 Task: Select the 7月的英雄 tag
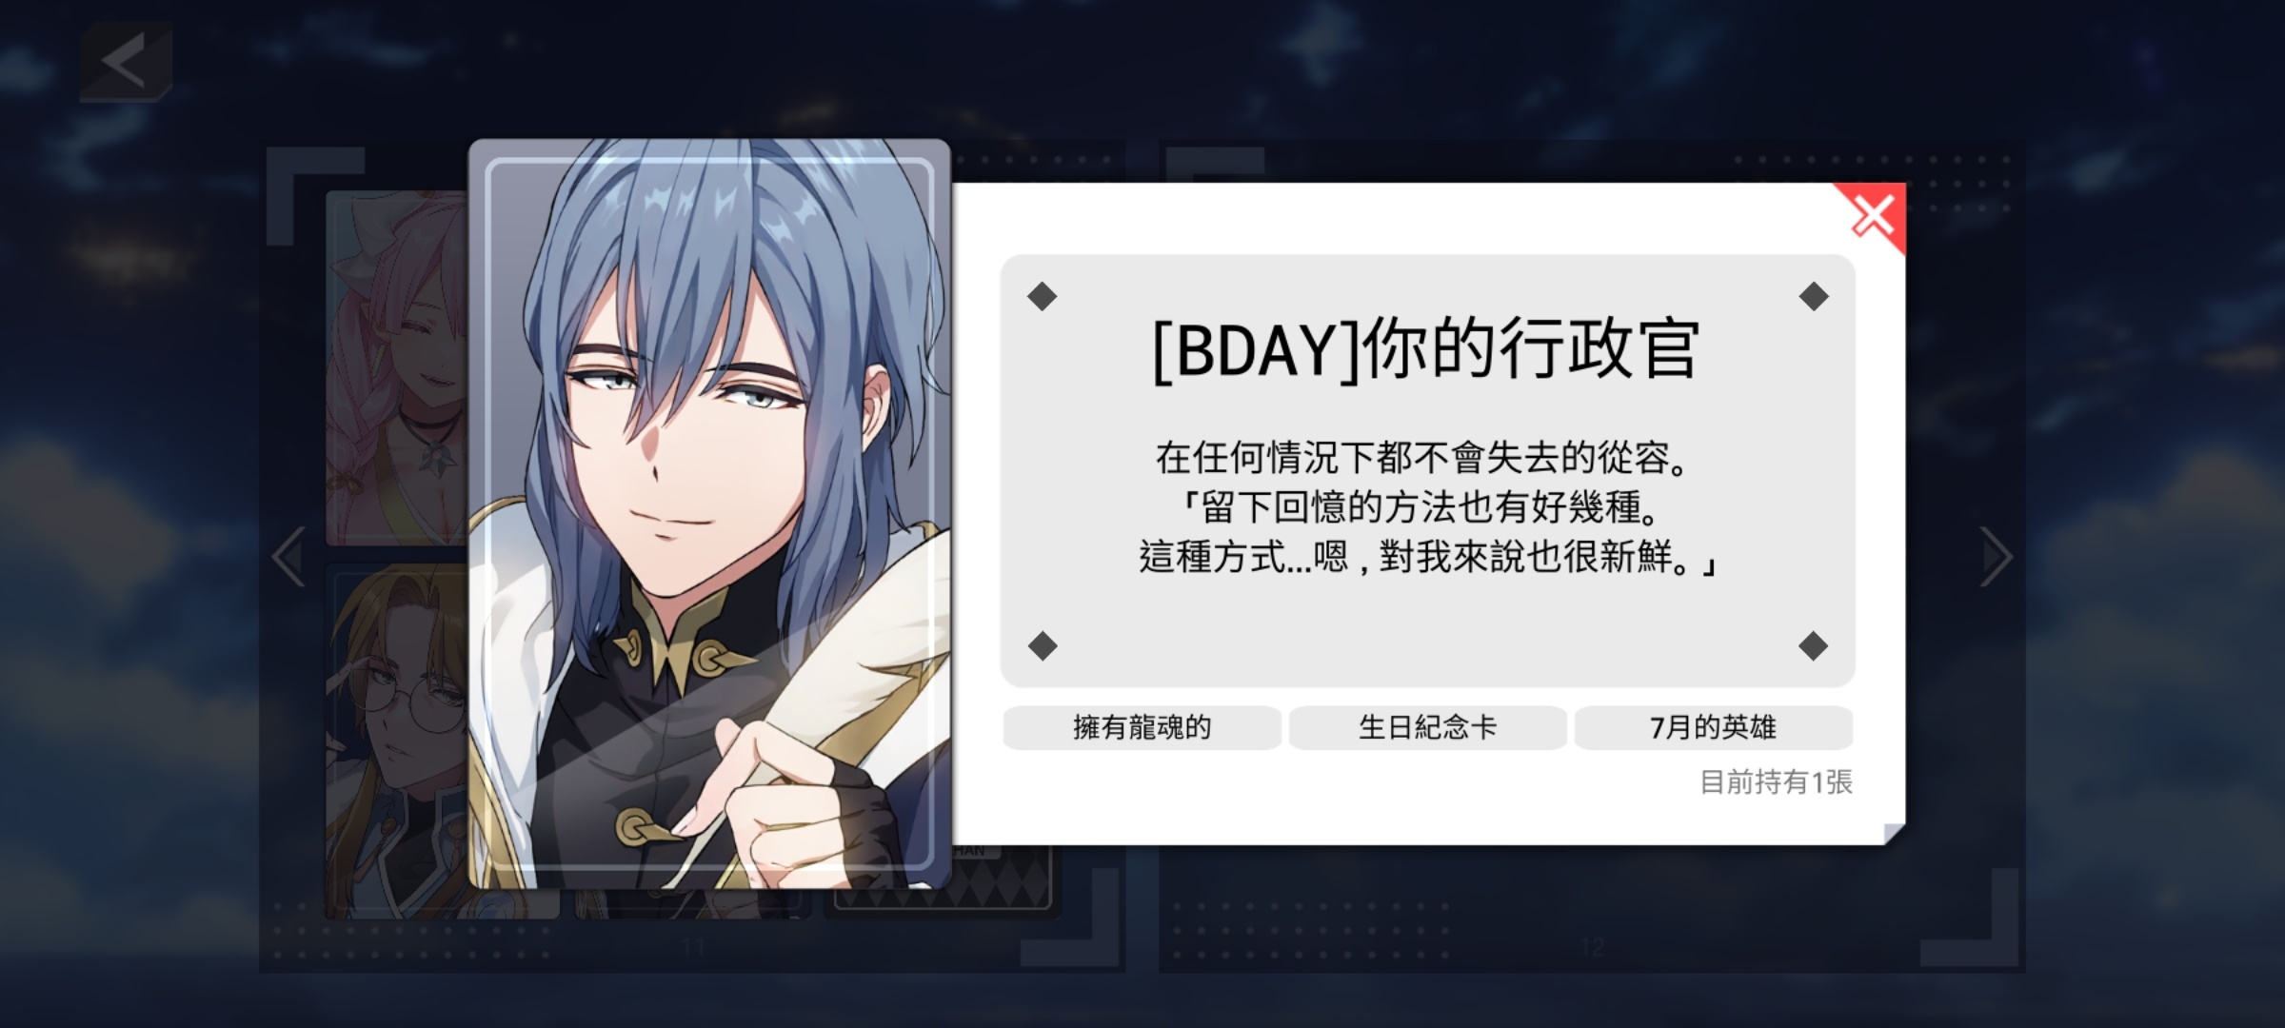pos(1713,727)
